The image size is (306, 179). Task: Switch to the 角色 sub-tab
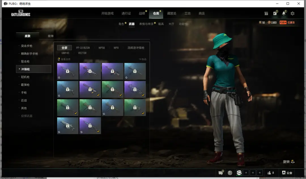click(121, 24)
